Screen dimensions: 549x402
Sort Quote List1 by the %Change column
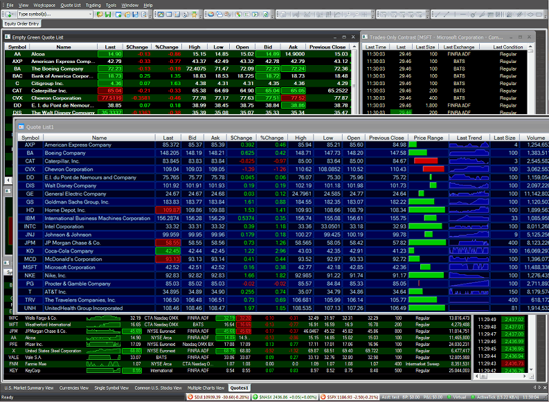pyautogui.click(x=271, y=138)
